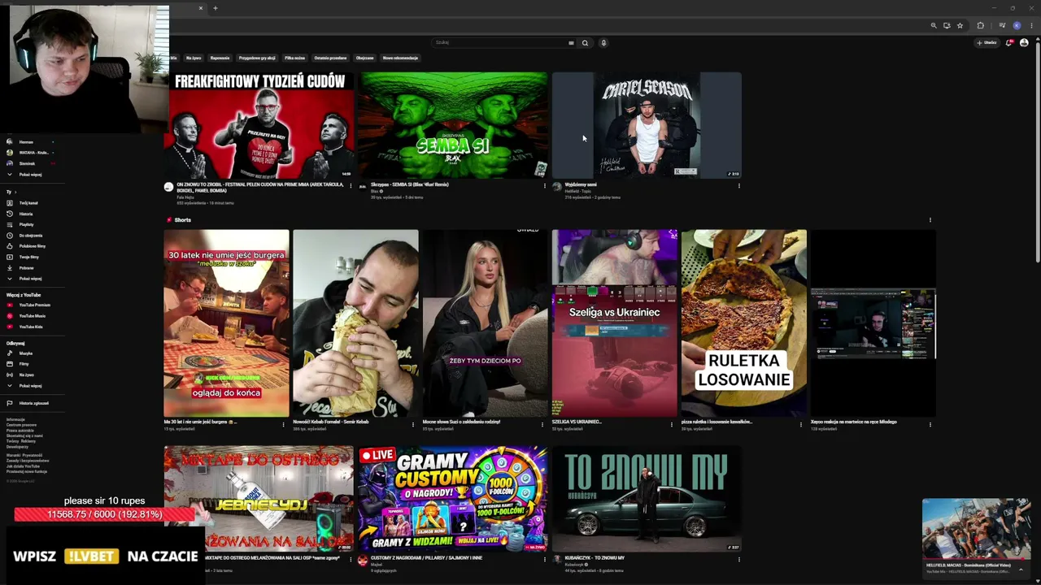Open the media control icon in Chrome toolbar

[1002, 26]
